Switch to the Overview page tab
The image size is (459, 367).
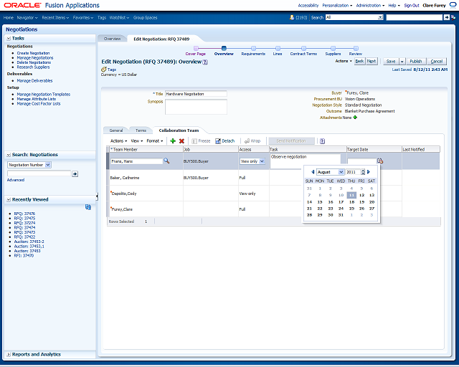(112, 39)
